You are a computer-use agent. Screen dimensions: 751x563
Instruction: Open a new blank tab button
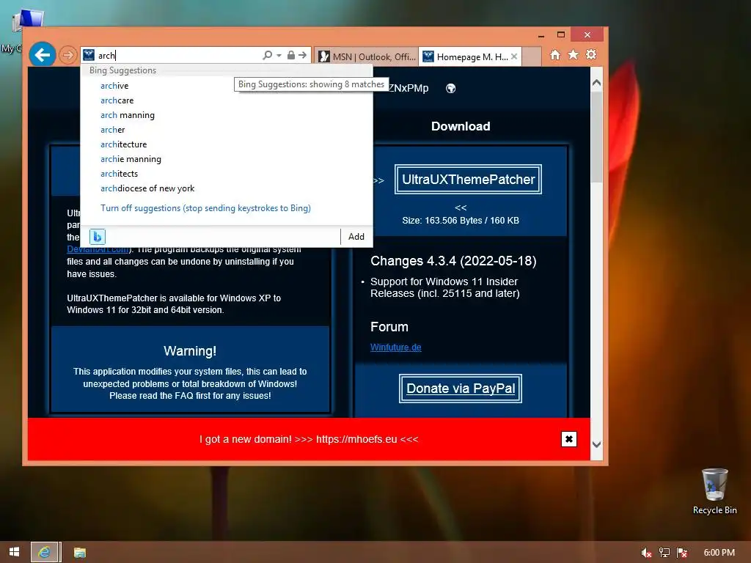pyautogui.click(x=532, y=57)
